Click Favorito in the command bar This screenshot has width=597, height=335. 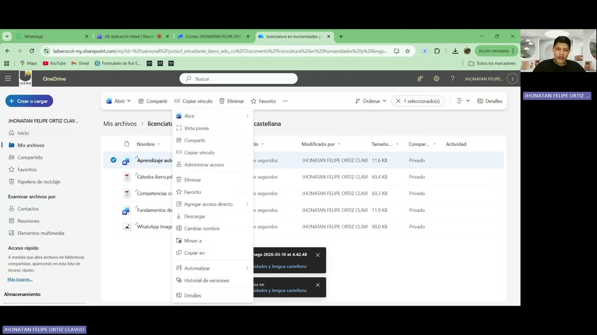264,101
